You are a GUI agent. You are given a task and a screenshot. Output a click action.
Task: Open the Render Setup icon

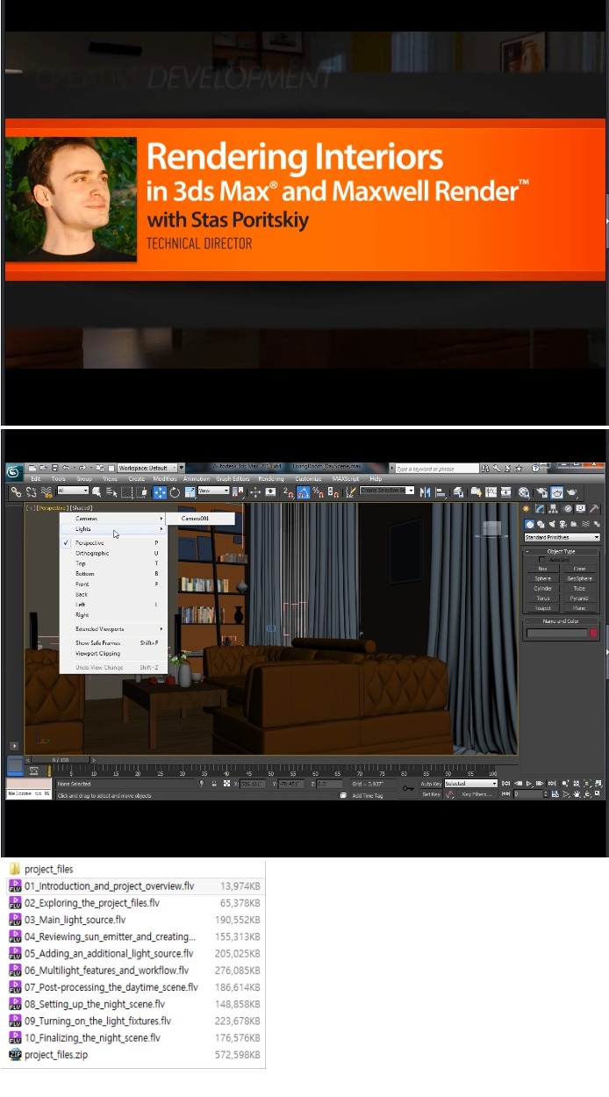542,491
